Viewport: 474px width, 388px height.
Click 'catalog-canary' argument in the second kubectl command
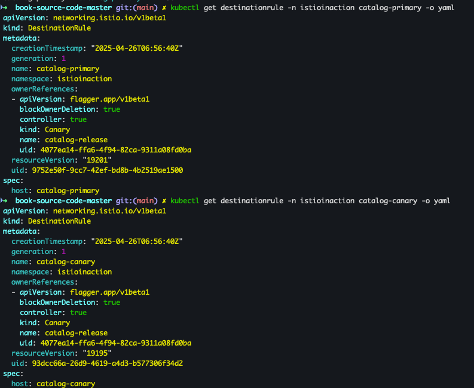(388, 201)
